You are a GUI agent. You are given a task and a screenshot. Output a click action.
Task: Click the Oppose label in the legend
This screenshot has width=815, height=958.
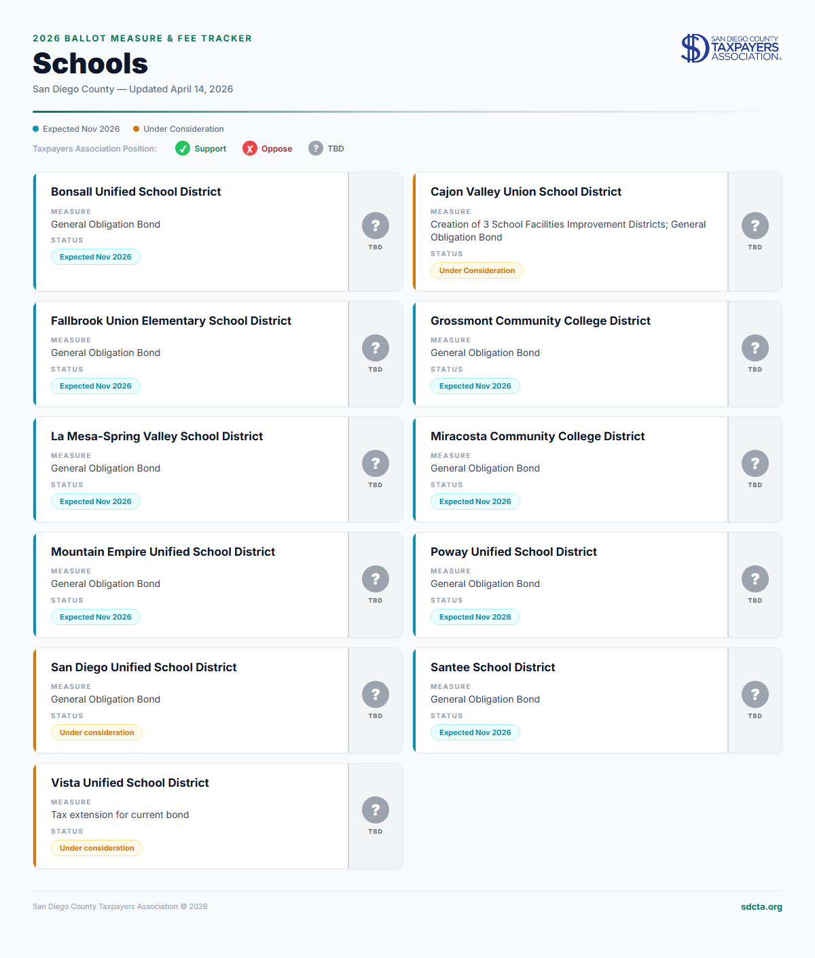coord(276,149)
